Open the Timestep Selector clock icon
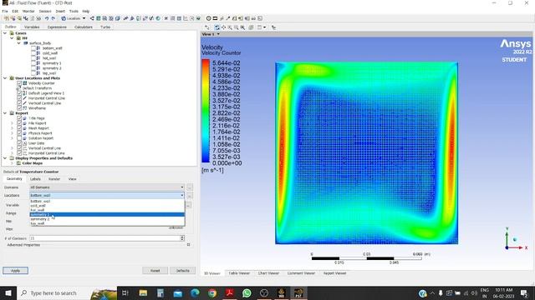535x300 pixels. (208, 18)
